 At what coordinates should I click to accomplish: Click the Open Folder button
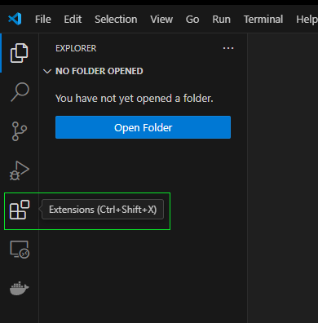coord(143,127)
